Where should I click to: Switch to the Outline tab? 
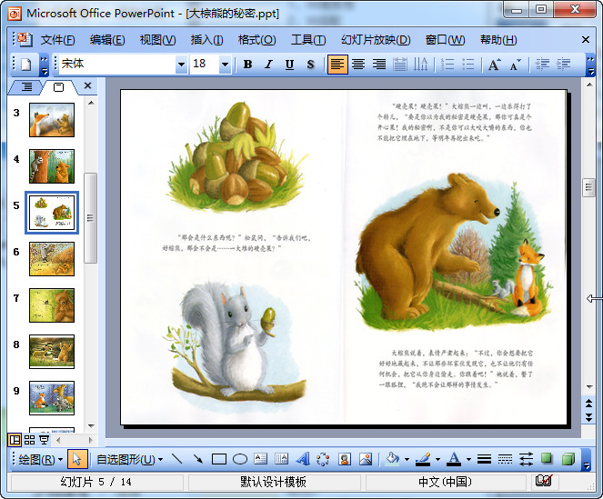[26, 87]
